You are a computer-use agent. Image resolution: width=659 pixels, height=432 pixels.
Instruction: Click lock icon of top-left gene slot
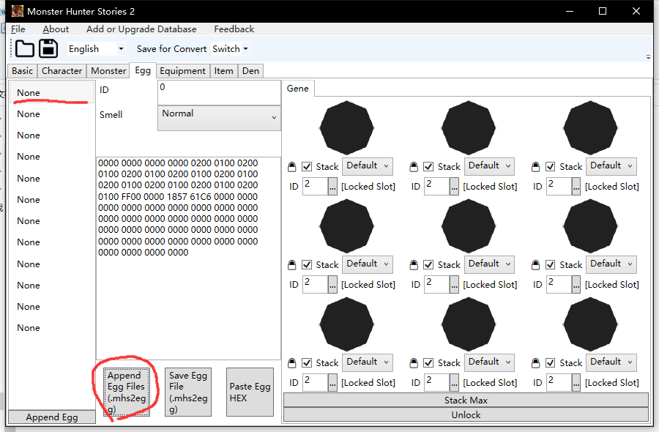coord(291,167)
